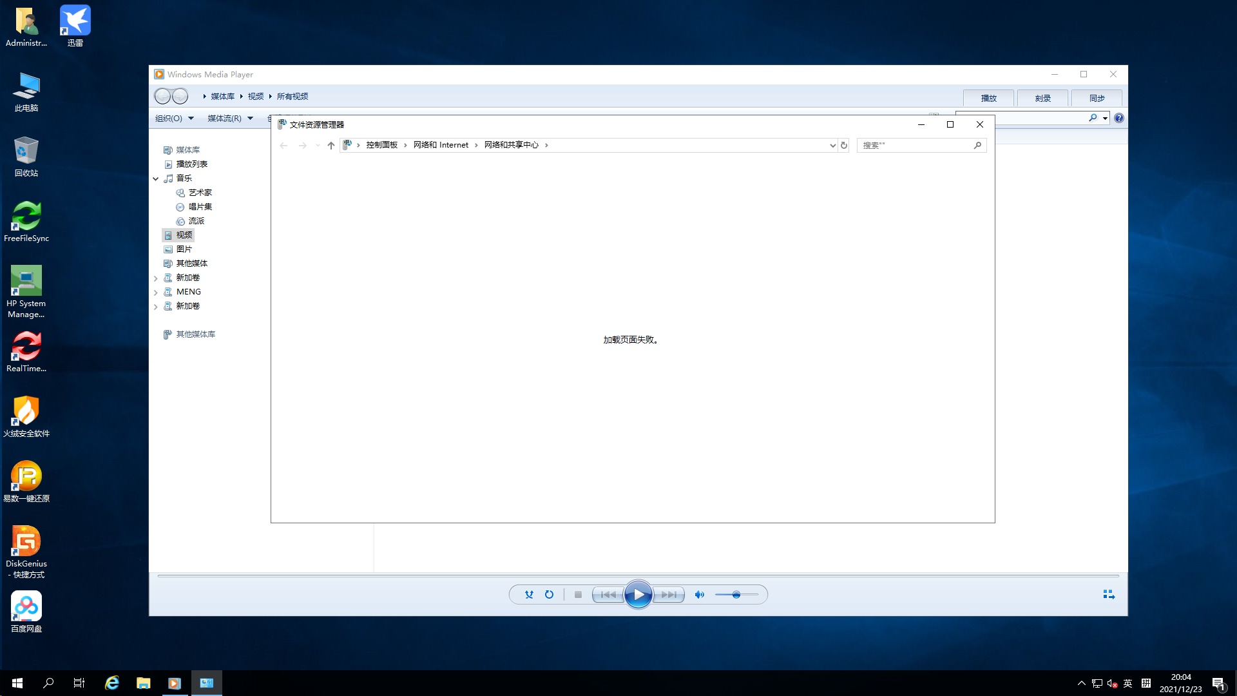Click the Explorer up-arrow navigation button
1237x696 pixels.
coord(331,146)
